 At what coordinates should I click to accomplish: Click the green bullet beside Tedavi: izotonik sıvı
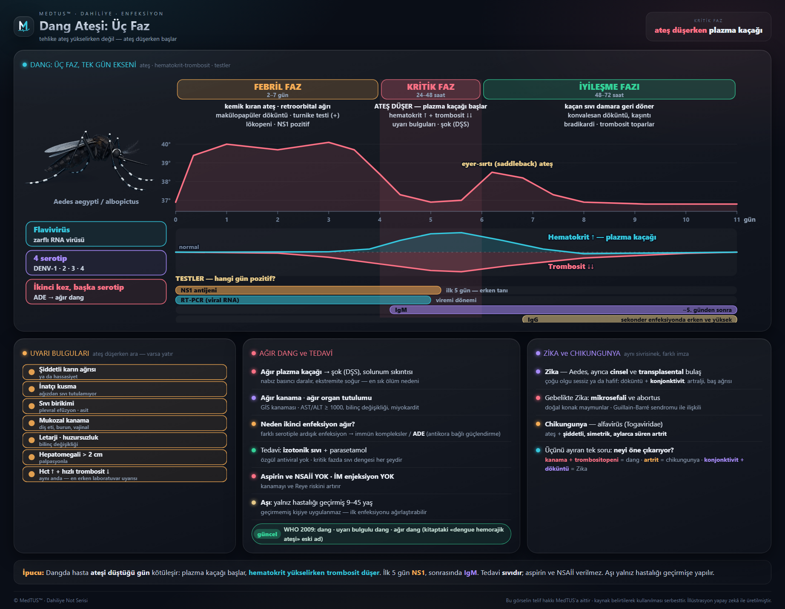point(254,450)
